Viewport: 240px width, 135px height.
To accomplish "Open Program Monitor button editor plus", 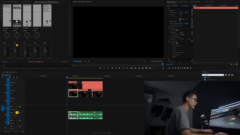I will click(163, 68).
